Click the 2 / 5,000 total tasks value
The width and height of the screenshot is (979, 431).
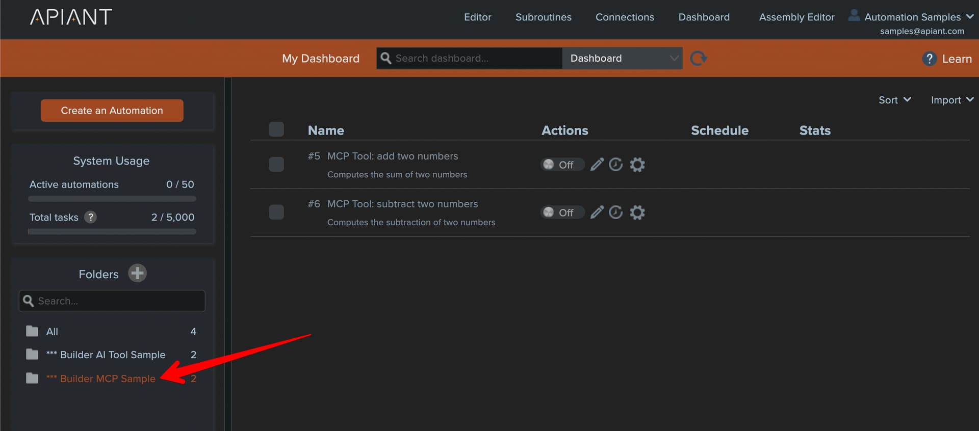click(x=173, y=217)
